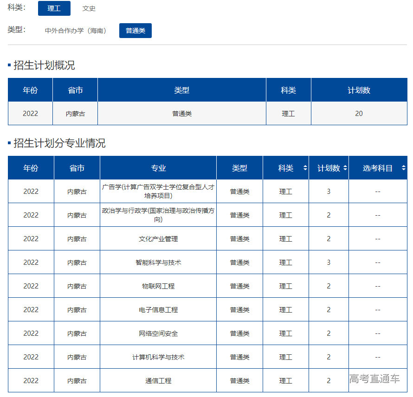Viewport: 413px width, 397px height.
Task: Click the plan count 20 in overview
Action: (358, 113)
